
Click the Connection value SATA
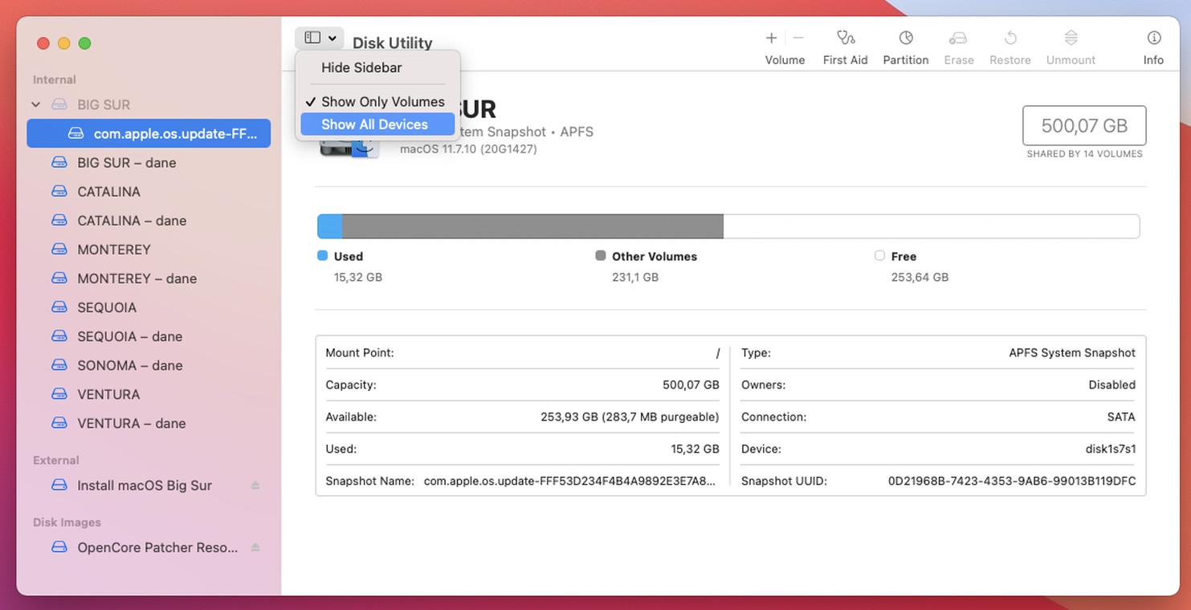(1121, 417)
